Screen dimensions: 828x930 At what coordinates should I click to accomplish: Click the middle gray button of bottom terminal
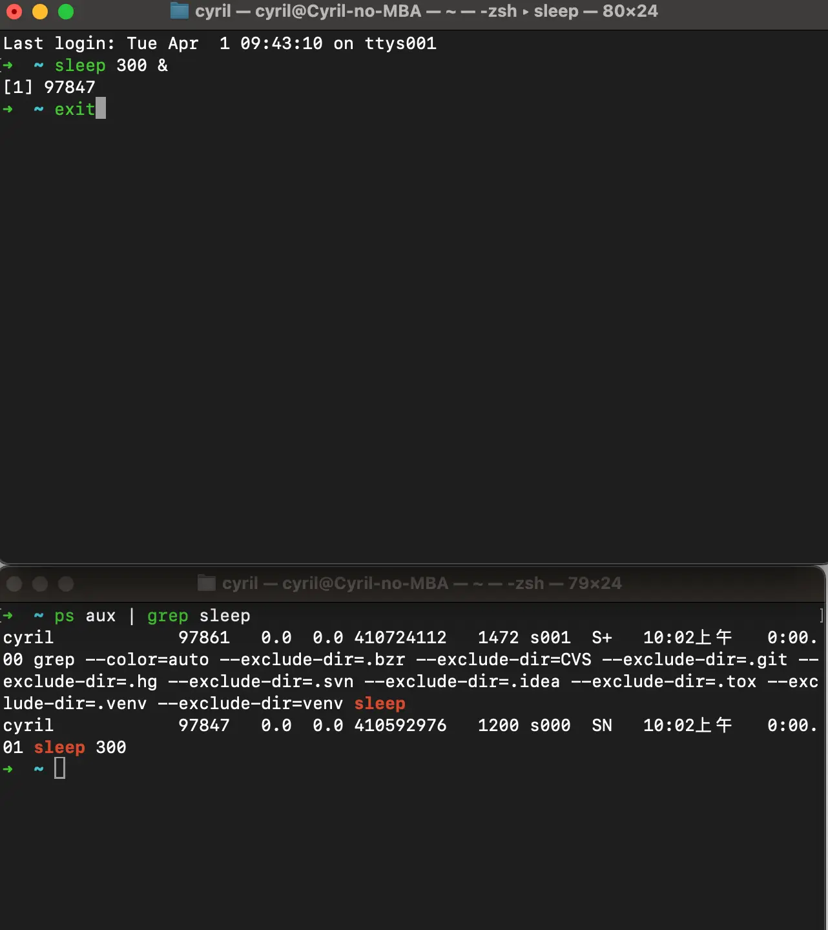click(x=40, y=584)
